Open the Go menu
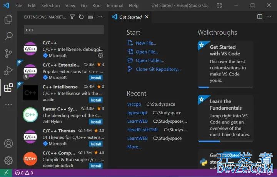The height and width of the screenshot is (177, 277). 84,6
